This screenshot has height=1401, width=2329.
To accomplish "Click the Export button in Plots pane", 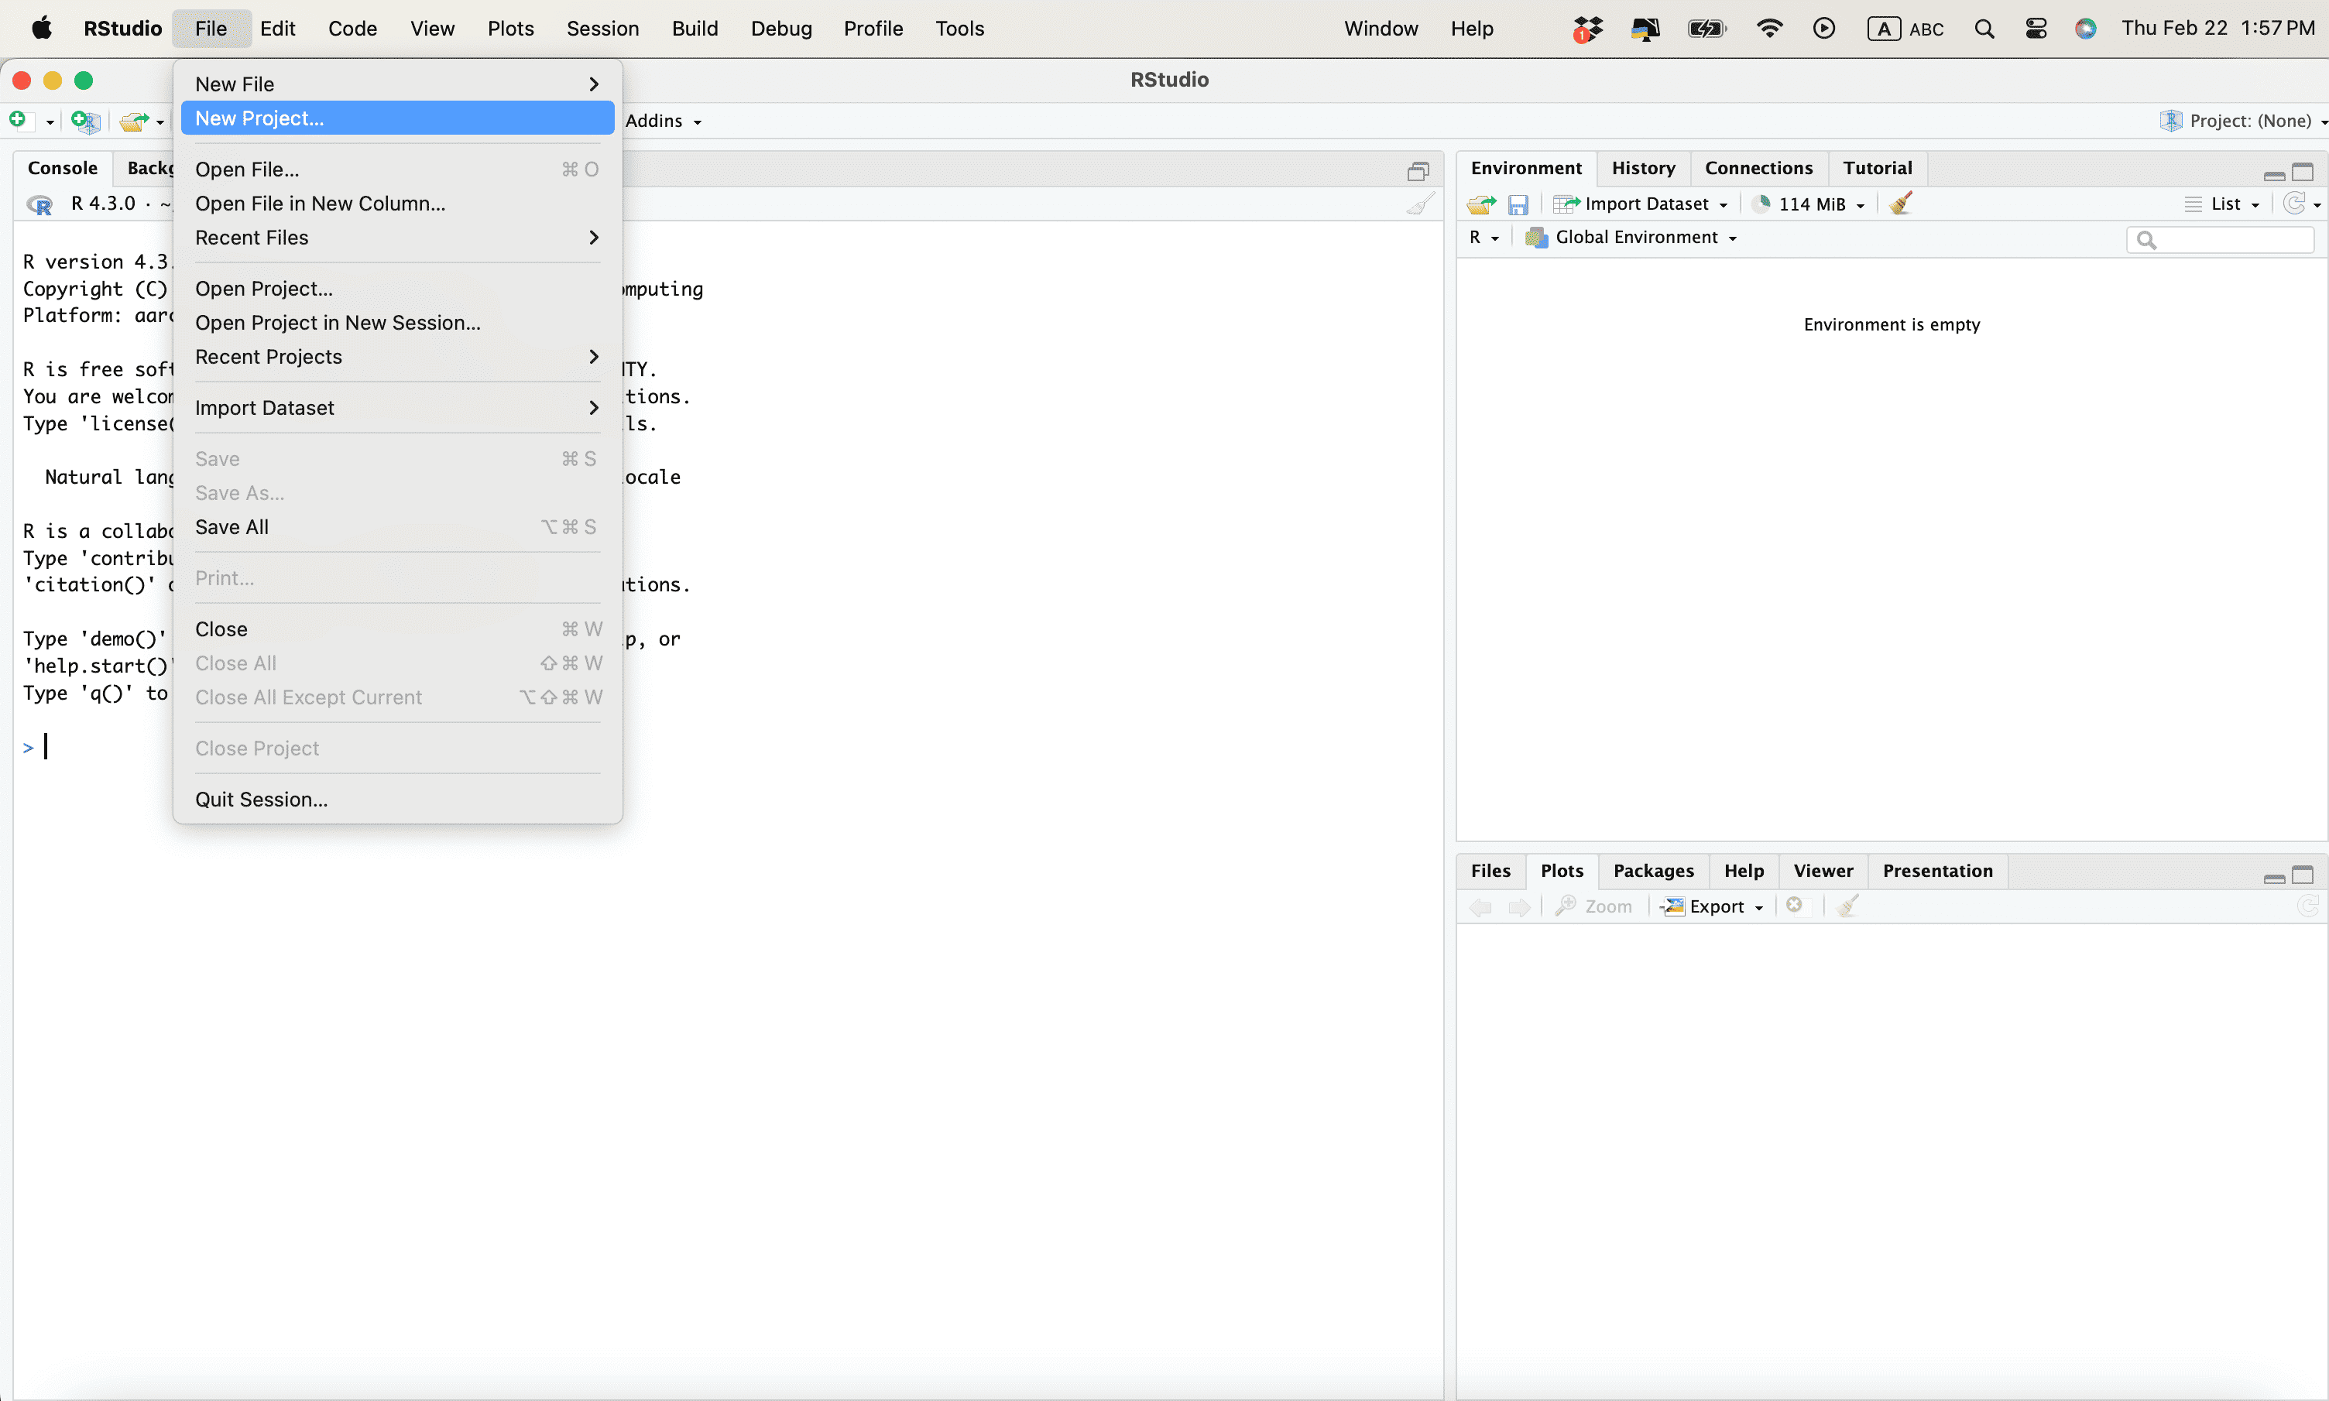I will point(1715,906).
